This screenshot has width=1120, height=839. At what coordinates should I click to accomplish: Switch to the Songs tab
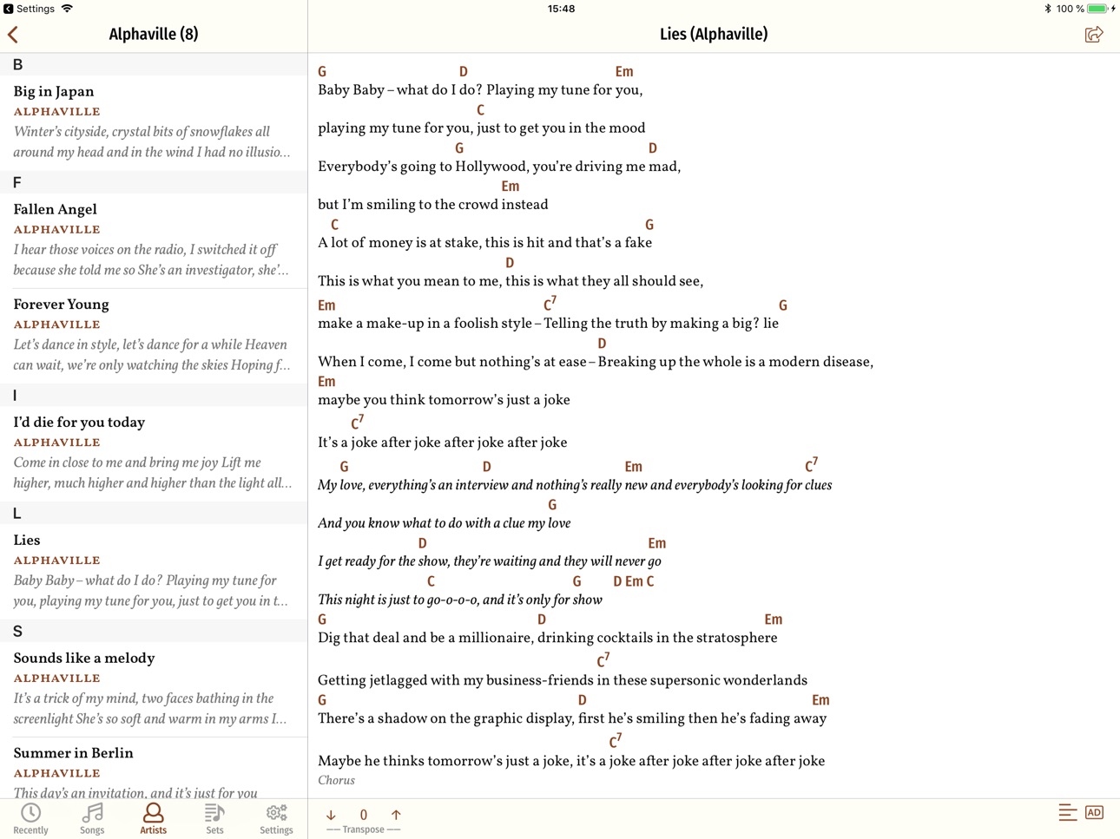point(92,818)
